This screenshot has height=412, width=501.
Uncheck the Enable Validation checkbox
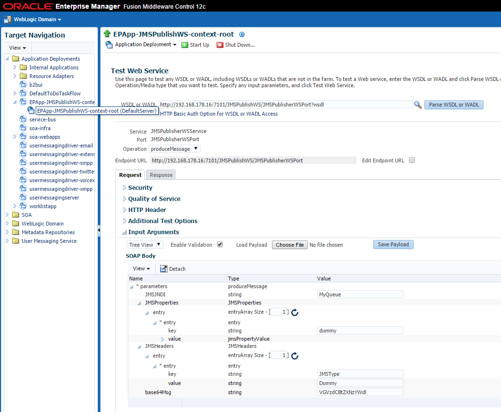pos(220,245)
